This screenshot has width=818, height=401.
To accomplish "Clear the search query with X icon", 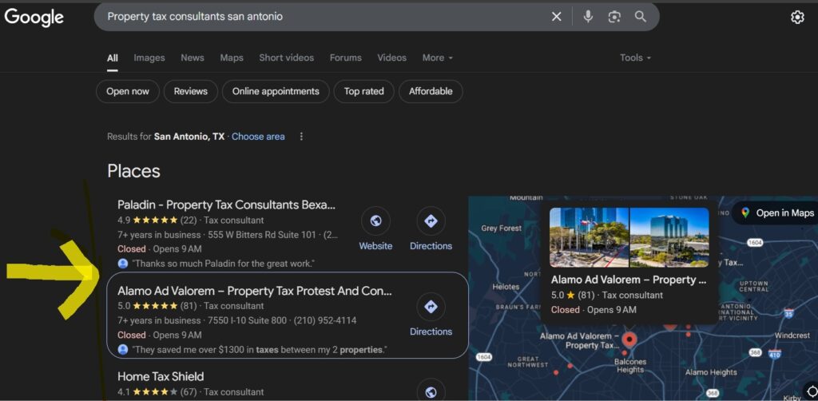I will pyautogui.click(x=557, y=17).
